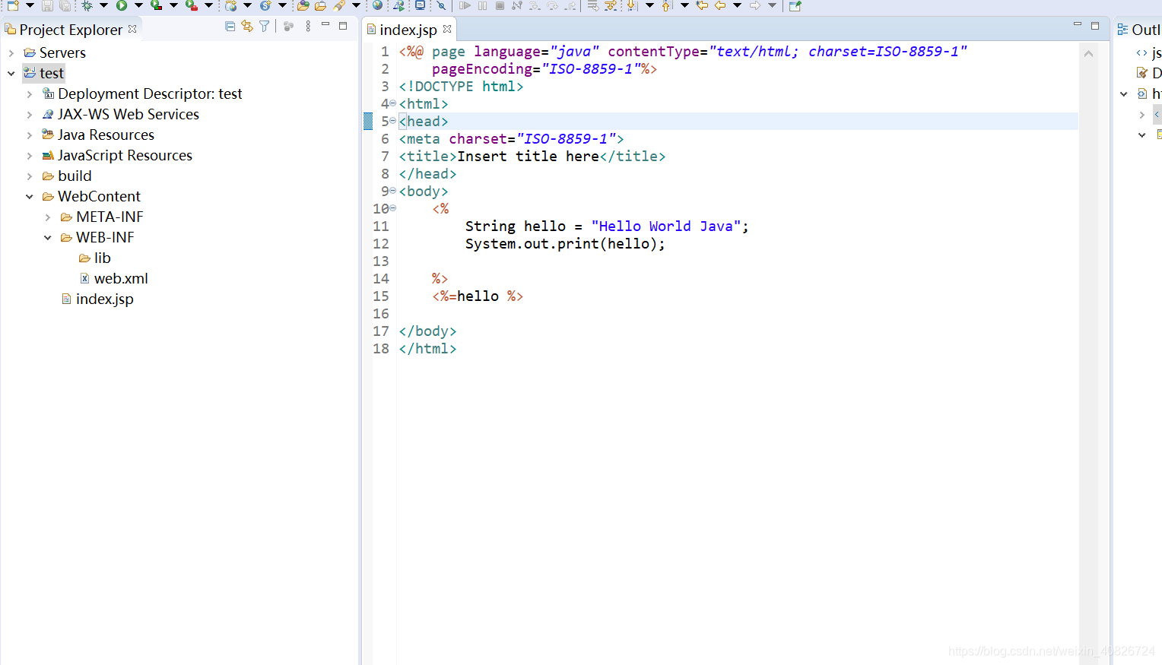Click Collapse All in Project Explorer
Viewport: 1162px width, 665px height.
[x=230, y=26]
